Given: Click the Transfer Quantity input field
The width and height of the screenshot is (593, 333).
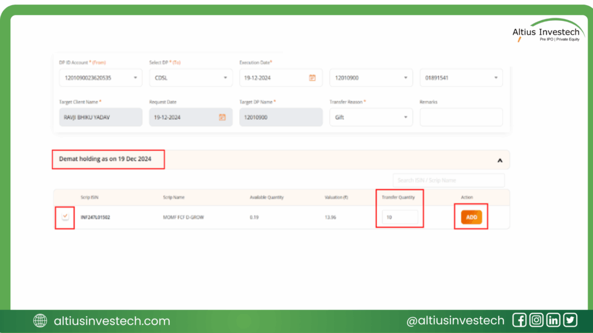Looking at the screenshot, I should 400,217.
